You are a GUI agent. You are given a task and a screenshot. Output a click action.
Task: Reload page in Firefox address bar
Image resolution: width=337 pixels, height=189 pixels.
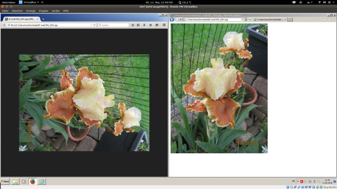pos(95,25)
